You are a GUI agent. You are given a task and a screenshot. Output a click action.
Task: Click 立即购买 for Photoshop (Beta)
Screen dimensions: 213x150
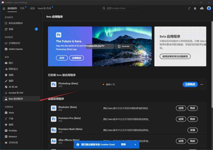[190, 84]
